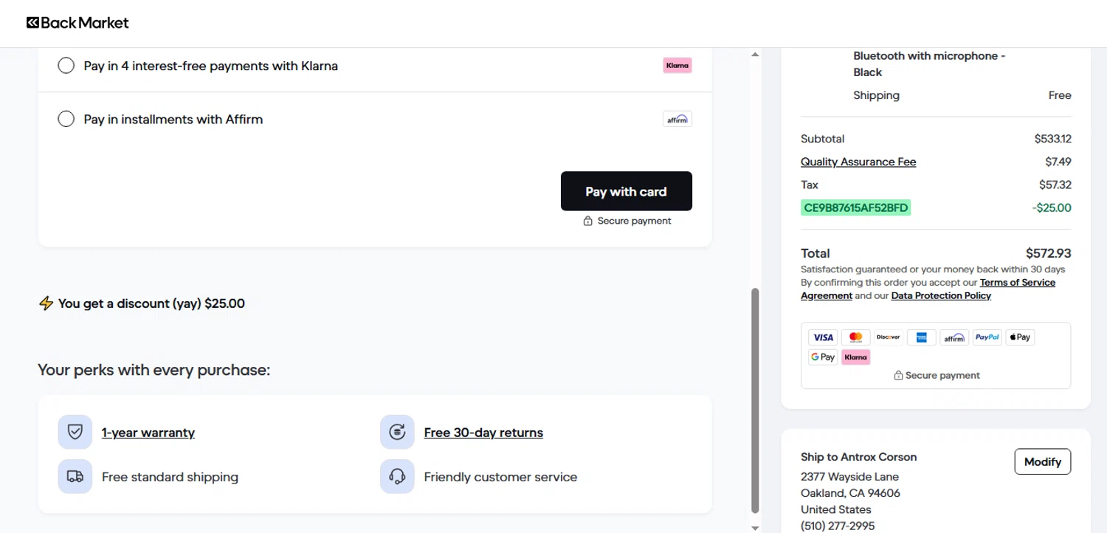Click the Affirm logo badge
Screen dimensions: 1107x533
point(677,120)
